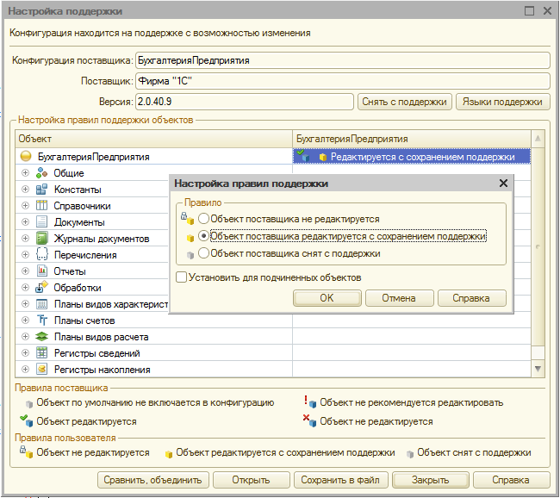Click the 'БухгалтерияПредприятия' column header

click(x=412, y=139)
